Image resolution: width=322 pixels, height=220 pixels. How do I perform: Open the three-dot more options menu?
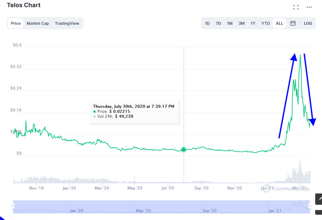(309, 7)
